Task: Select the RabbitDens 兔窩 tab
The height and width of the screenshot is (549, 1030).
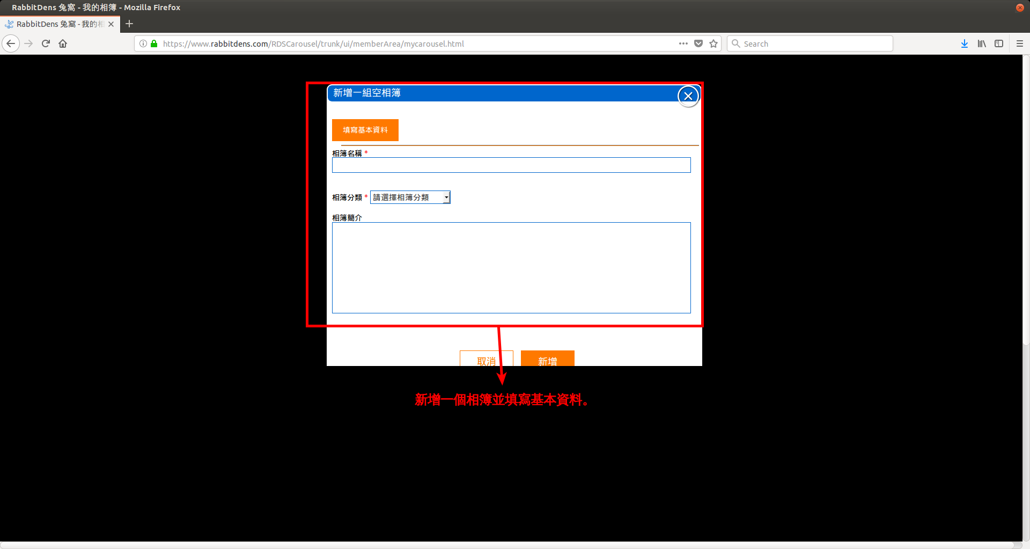Action: pos(60,24)
